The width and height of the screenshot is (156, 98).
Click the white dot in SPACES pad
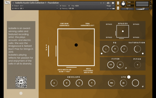[x=123, y=31]
